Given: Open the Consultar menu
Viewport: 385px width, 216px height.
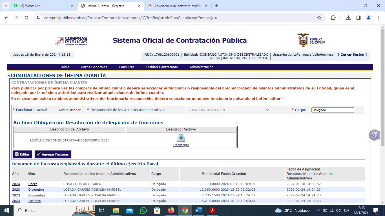Looking at the screenshot, I should [126, 67].
